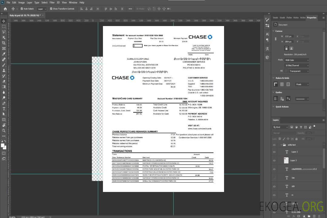Select the Horizontal Type tool
This screenshot has width=327, height=218.
pyautogui.click(x=4, y=109)
